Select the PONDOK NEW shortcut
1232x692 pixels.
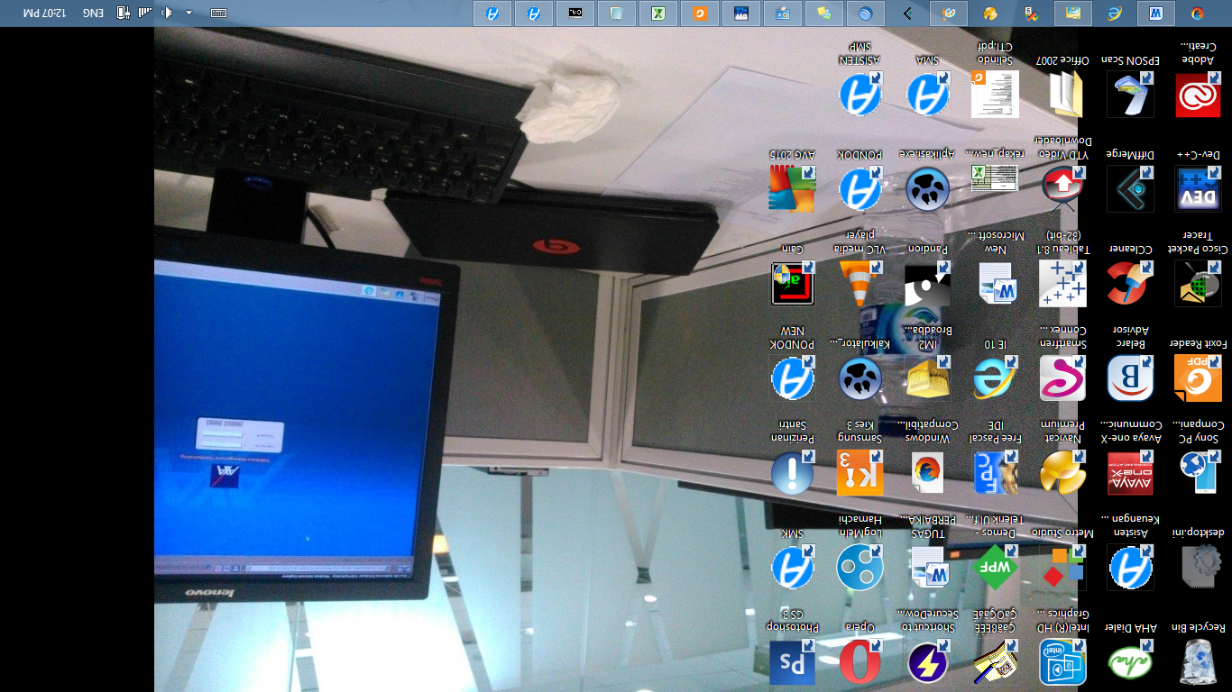click(792, 378)
